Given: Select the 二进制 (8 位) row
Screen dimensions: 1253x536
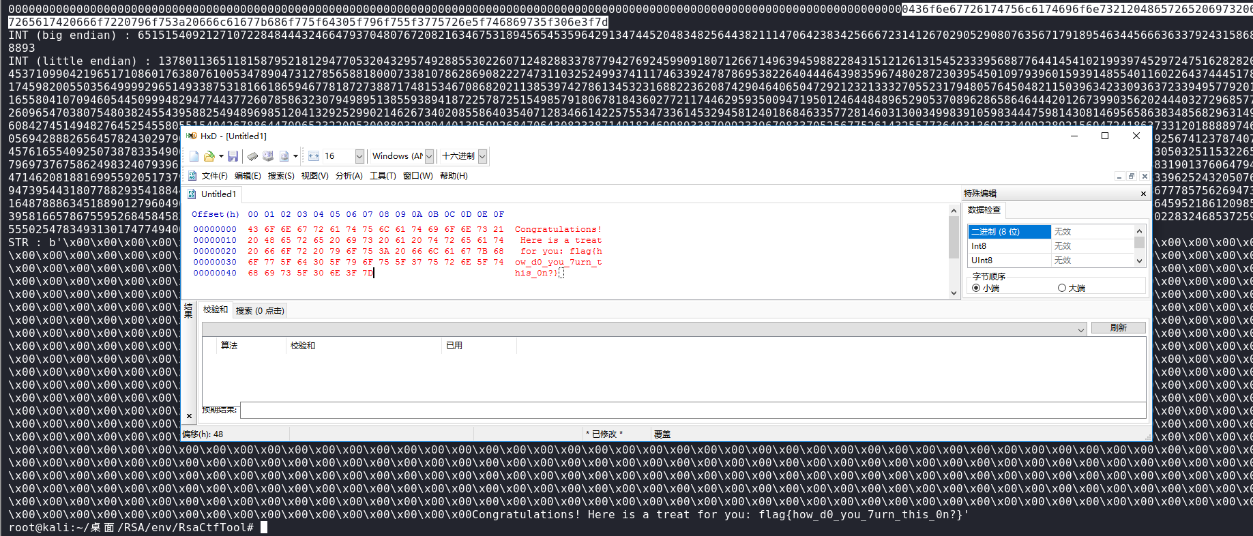Looking at the screenshot, I should pos(1051,232).
